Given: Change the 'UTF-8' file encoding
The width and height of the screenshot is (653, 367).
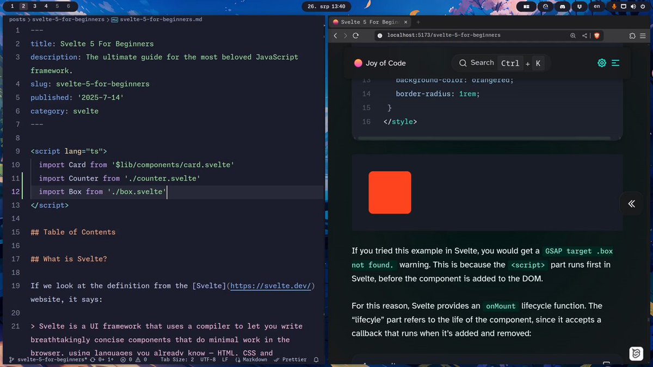Looking at the screenshot, I should coord(208,359).
